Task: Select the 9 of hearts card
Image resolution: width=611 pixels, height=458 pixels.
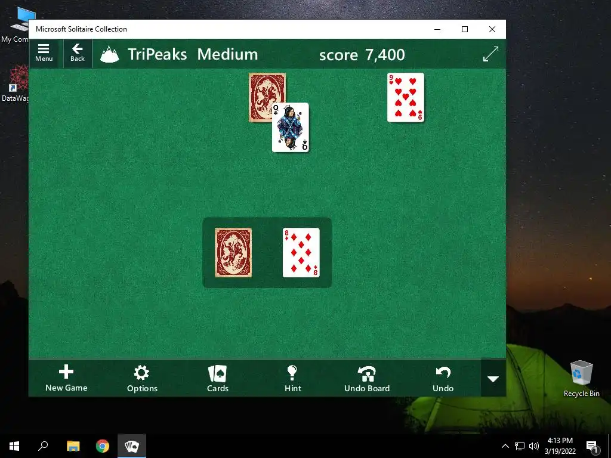Action: click(x=406, y=97)
